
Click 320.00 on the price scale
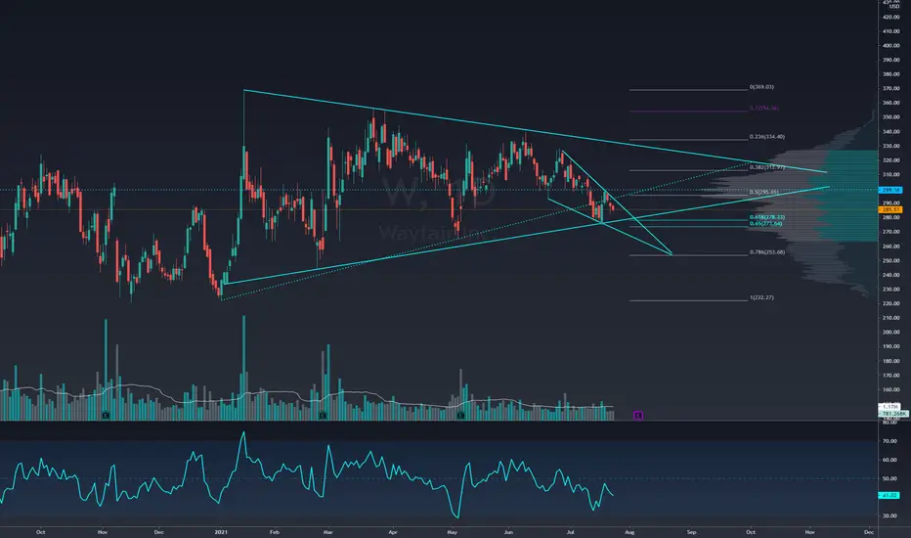point(890,160)
